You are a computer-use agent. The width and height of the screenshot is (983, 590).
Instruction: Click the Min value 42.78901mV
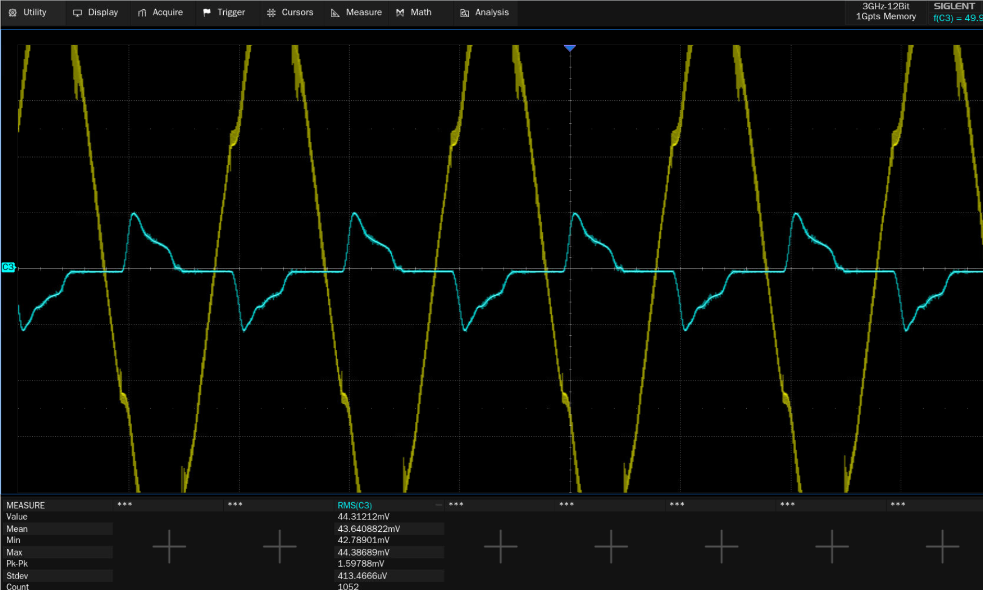point(363,540)
